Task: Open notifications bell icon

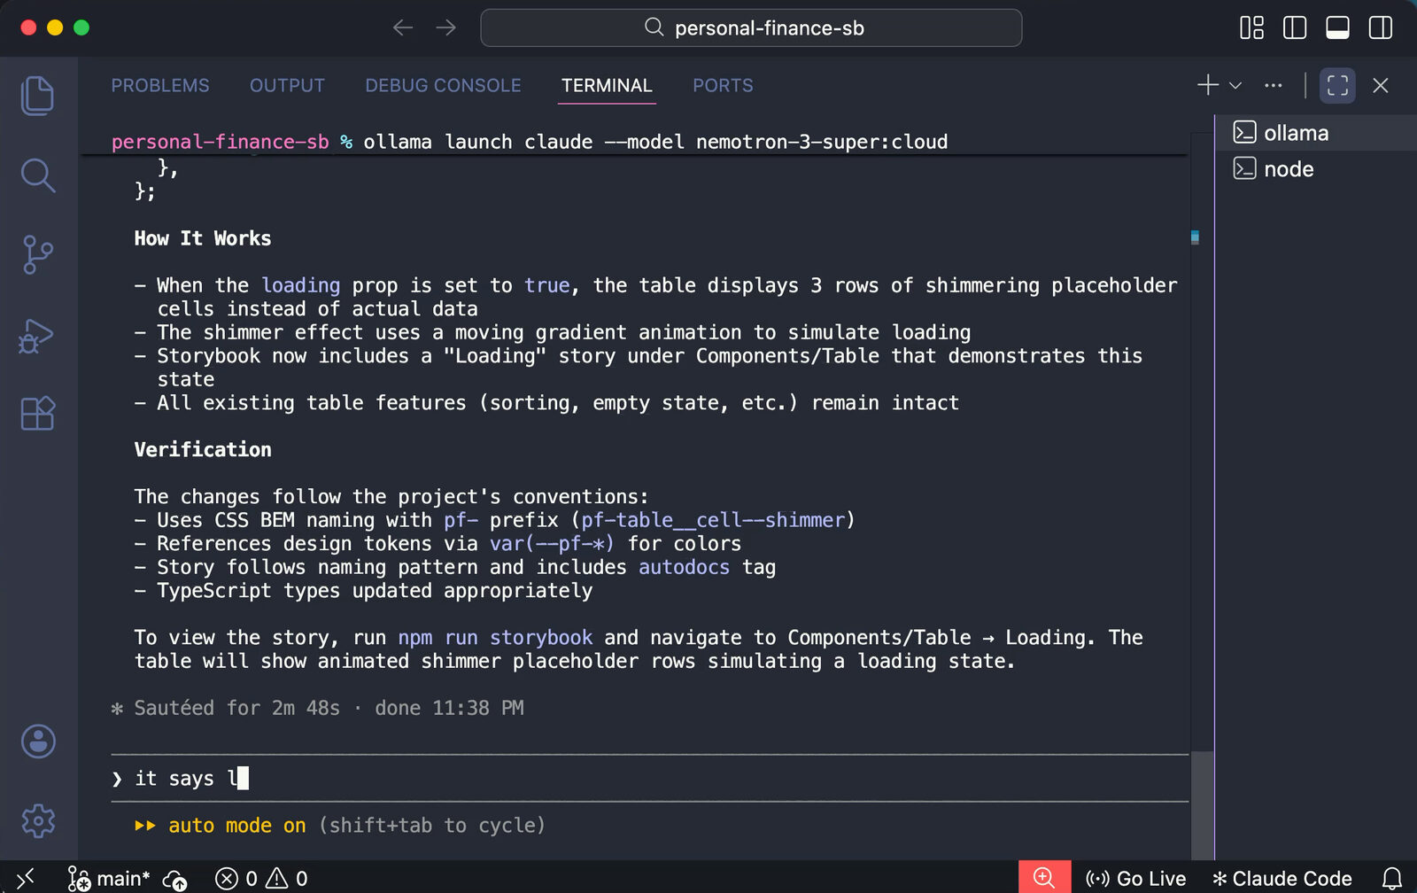Action: coord(1392,878)
